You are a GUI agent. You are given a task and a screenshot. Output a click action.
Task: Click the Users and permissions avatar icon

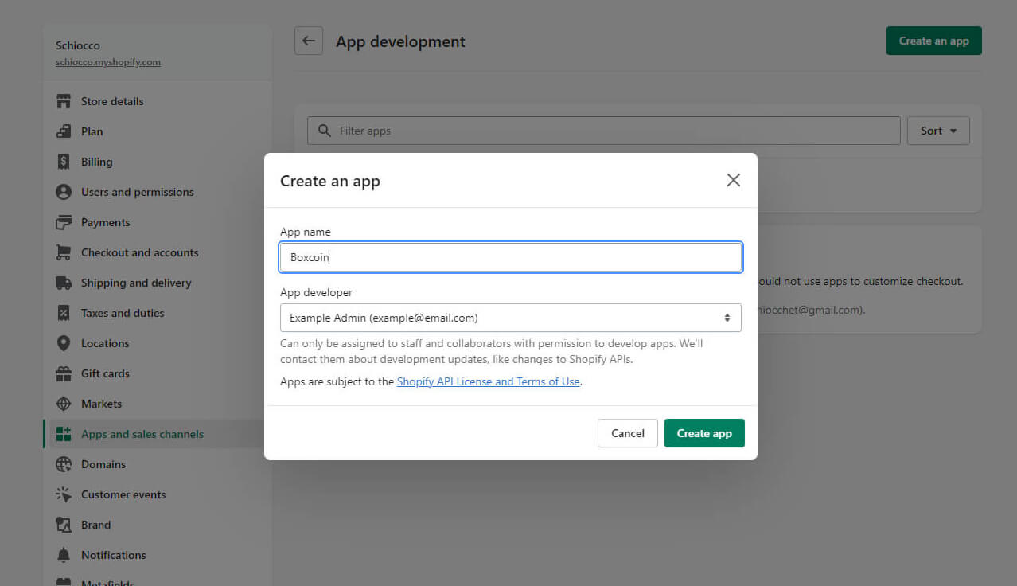coord(64,192)
